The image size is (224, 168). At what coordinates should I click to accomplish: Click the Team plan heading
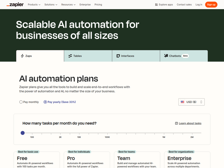tap(124, 158)
